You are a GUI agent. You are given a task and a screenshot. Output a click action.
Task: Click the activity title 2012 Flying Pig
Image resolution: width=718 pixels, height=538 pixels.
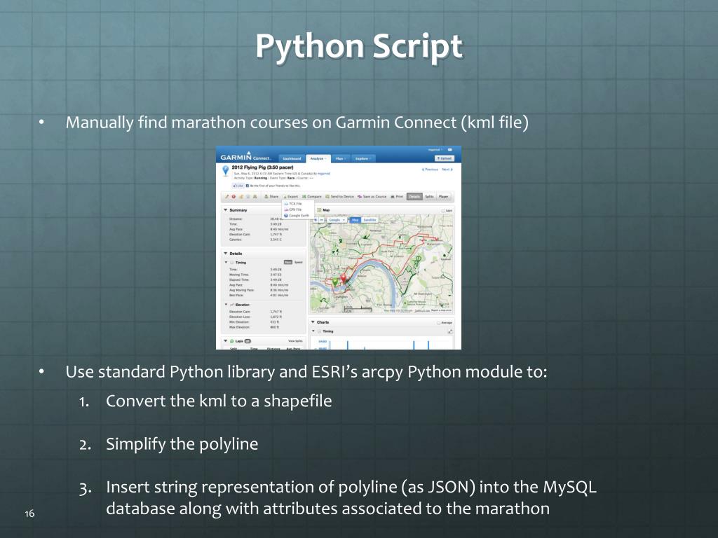[262, 167]
